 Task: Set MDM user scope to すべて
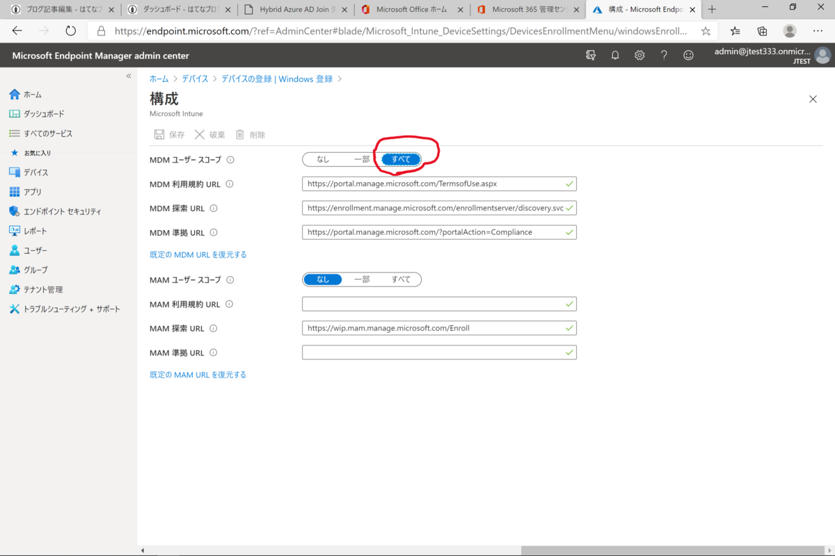pos(401,159)
